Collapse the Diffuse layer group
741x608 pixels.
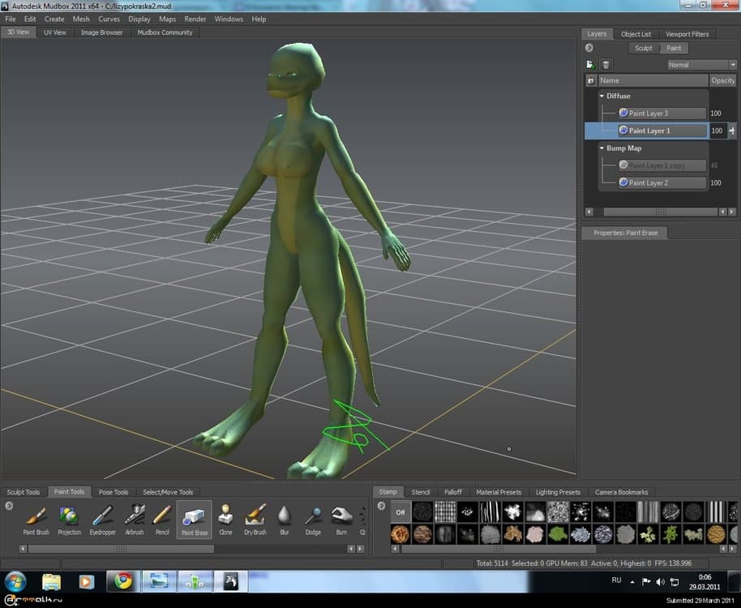point(602,96)
